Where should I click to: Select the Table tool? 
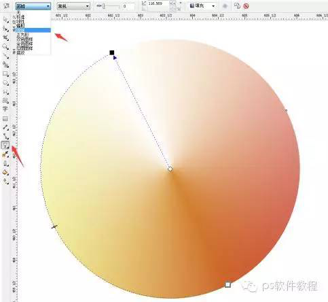(x=5, y=118)
